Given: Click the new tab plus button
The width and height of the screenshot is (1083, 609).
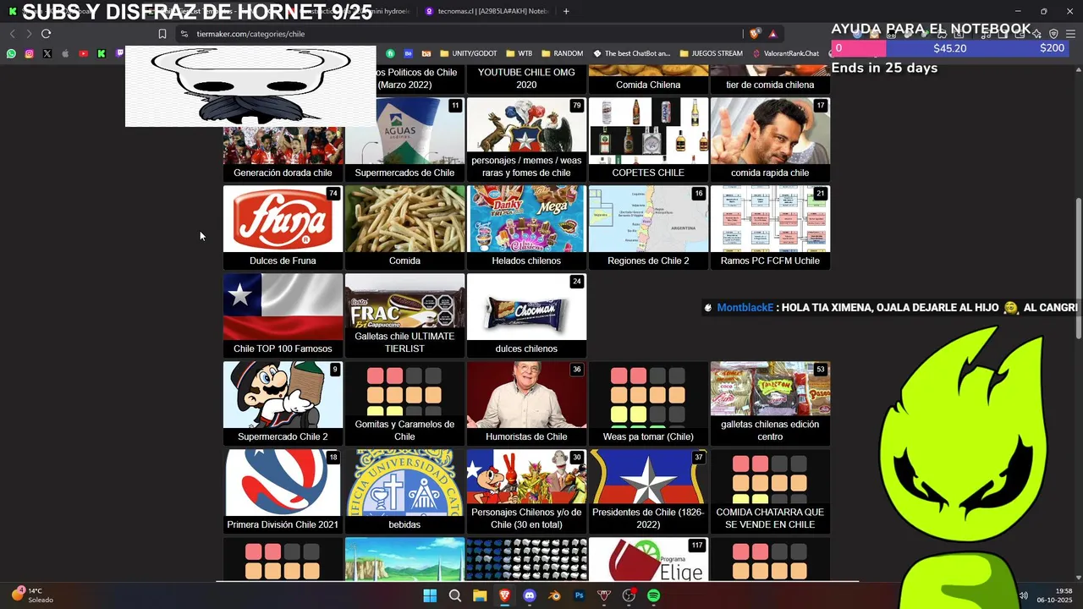Looking at the screenshot, I should 566,11.
